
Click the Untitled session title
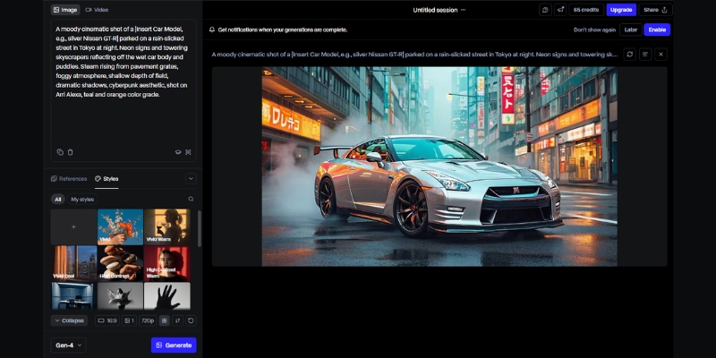point(435,10)
